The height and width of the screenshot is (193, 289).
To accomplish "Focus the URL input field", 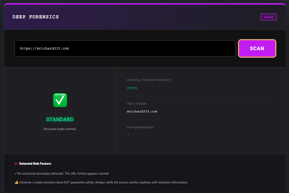I will pyautogui.click(x=125, y=48).
